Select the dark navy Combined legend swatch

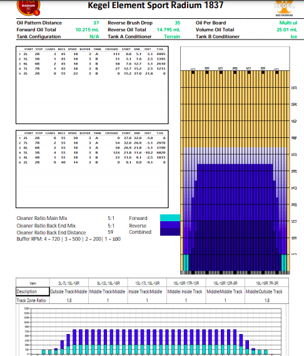coord(170,232)
